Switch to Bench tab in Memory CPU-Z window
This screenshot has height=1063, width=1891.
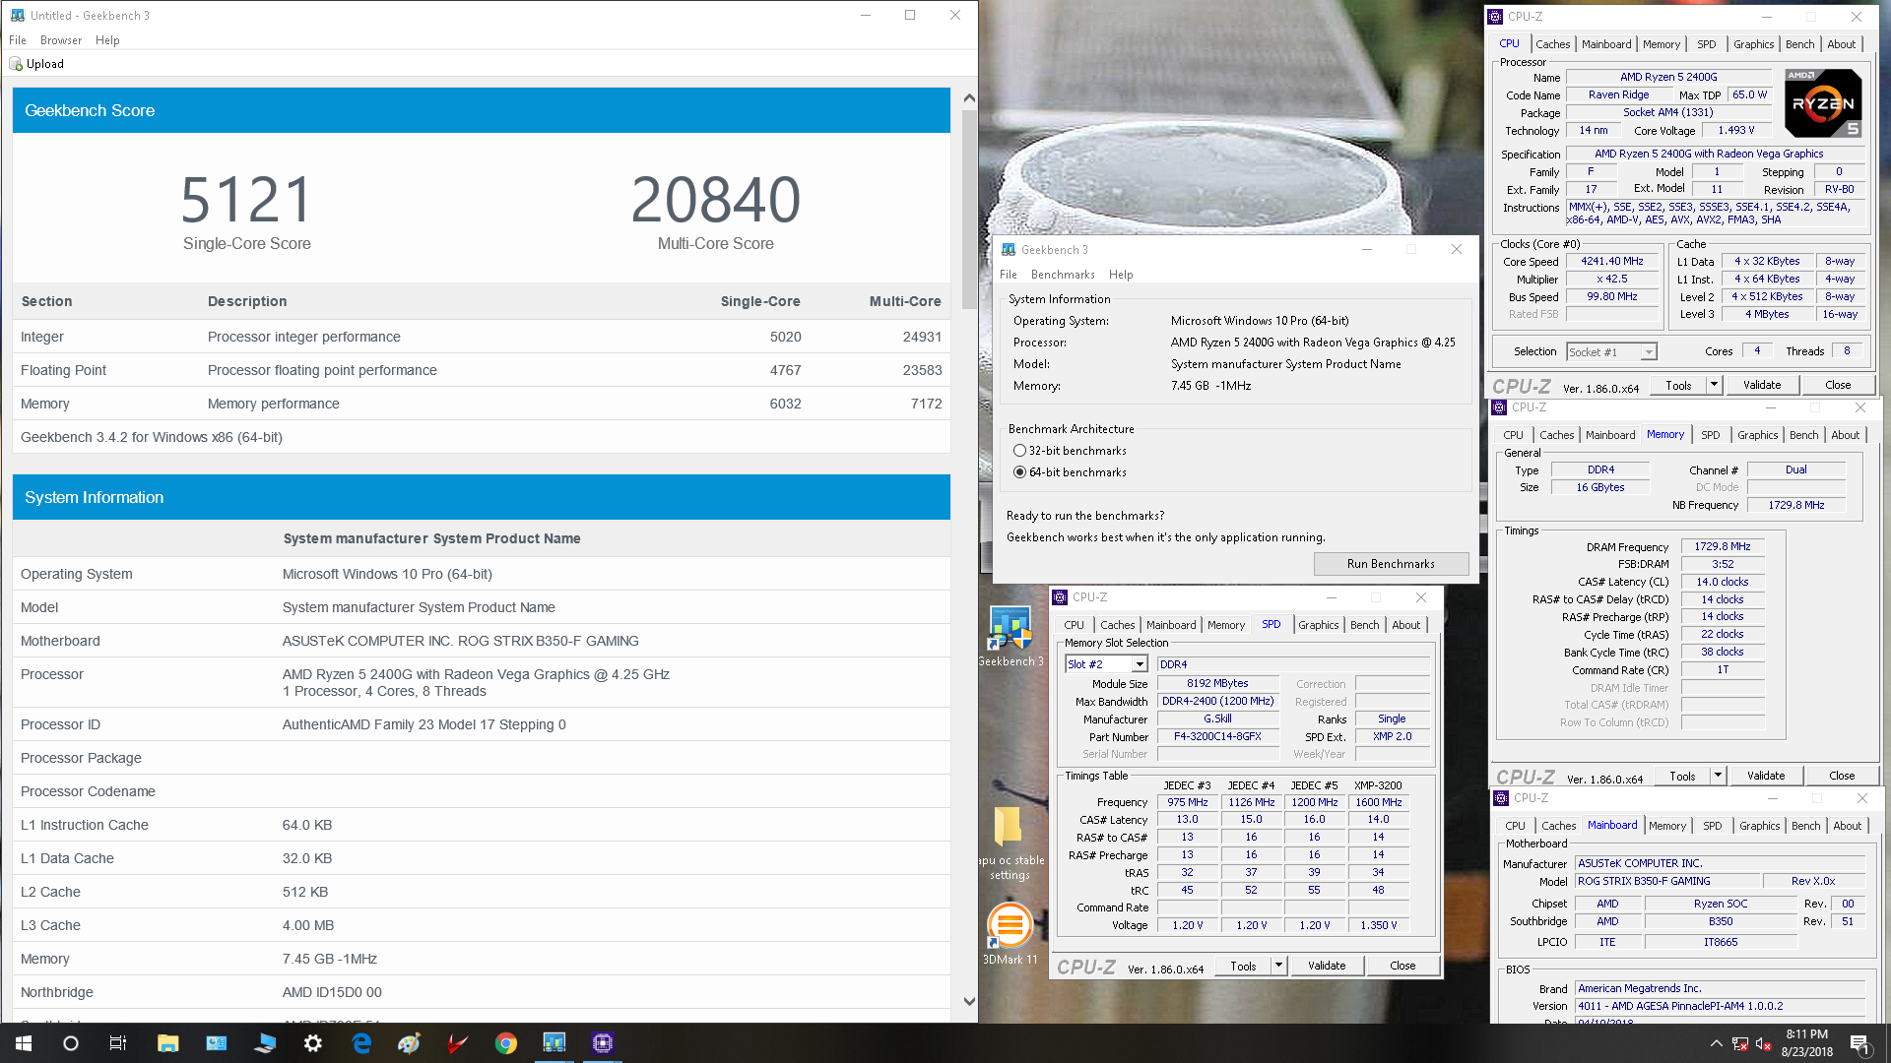point(1804,435)
